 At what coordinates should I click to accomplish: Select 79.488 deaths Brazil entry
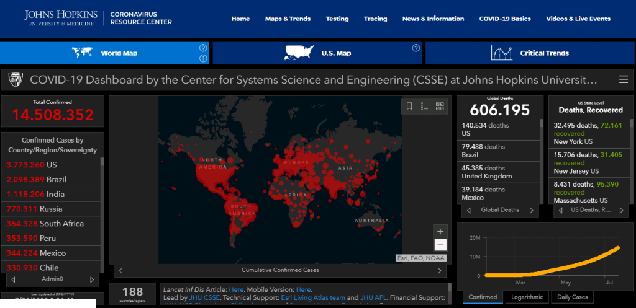[499, 151]
